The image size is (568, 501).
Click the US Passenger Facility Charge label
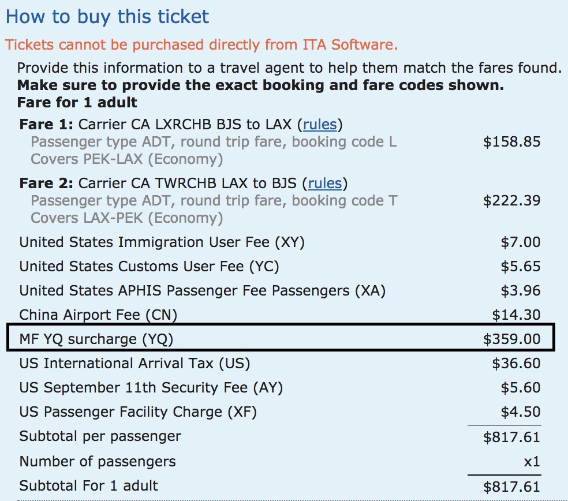[x=138, y=412]
